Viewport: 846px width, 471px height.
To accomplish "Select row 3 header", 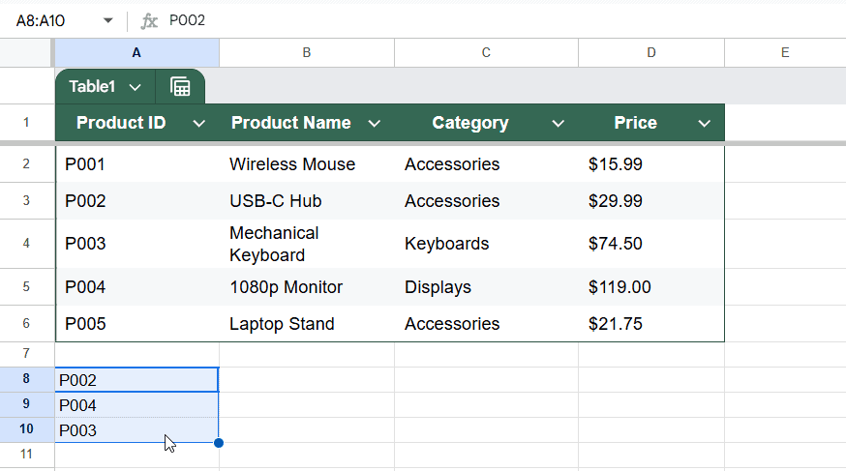I will pos(26,200).
